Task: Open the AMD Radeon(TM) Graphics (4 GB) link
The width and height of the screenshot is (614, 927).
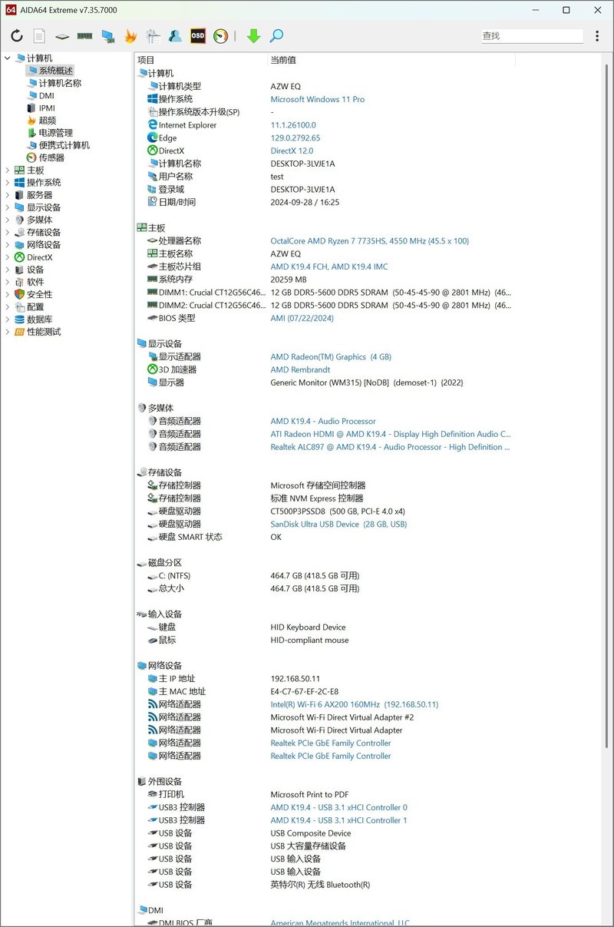Action: click(331, 357)
